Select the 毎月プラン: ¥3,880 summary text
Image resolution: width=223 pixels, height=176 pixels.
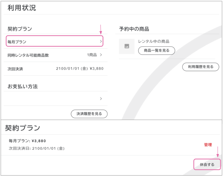tap(27, 141)
